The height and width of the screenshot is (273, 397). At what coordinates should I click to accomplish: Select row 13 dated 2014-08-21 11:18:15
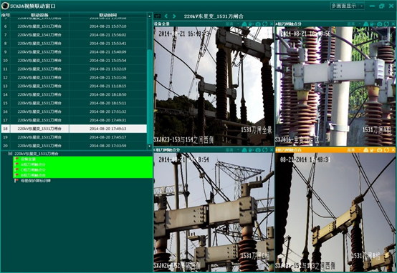click(x=74, y=86)
